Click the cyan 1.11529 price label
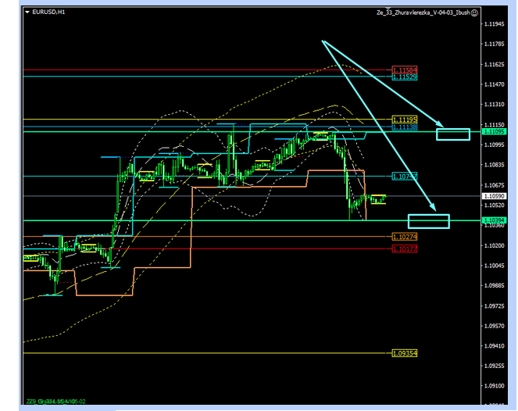 404,77
